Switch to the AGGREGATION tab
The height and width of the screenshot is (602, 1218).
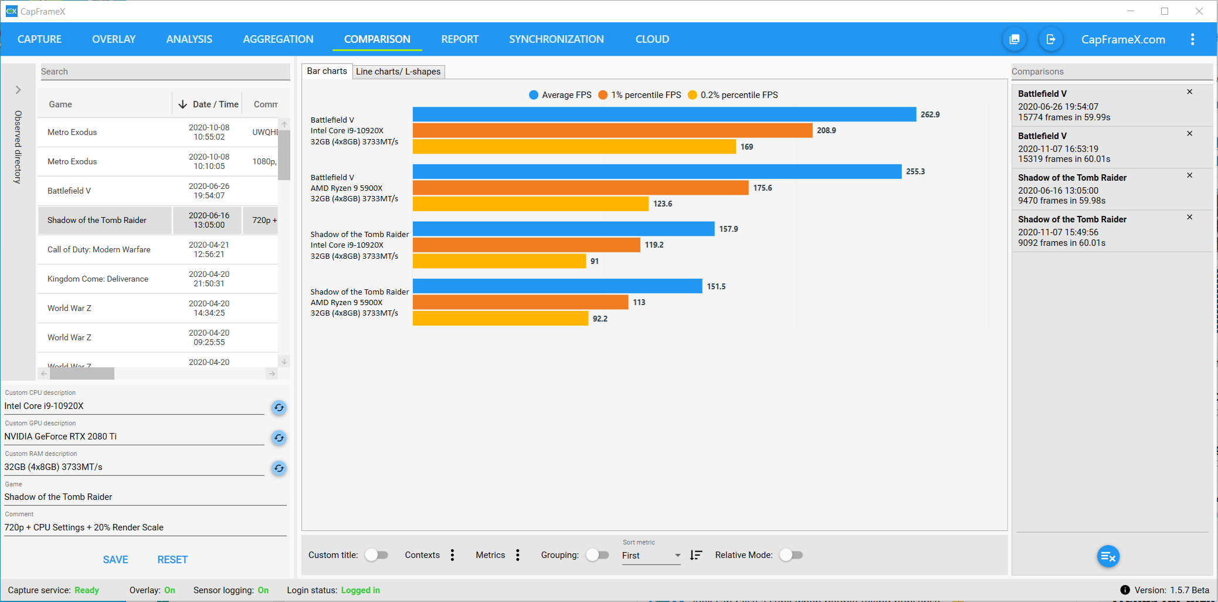click(278, 39)
